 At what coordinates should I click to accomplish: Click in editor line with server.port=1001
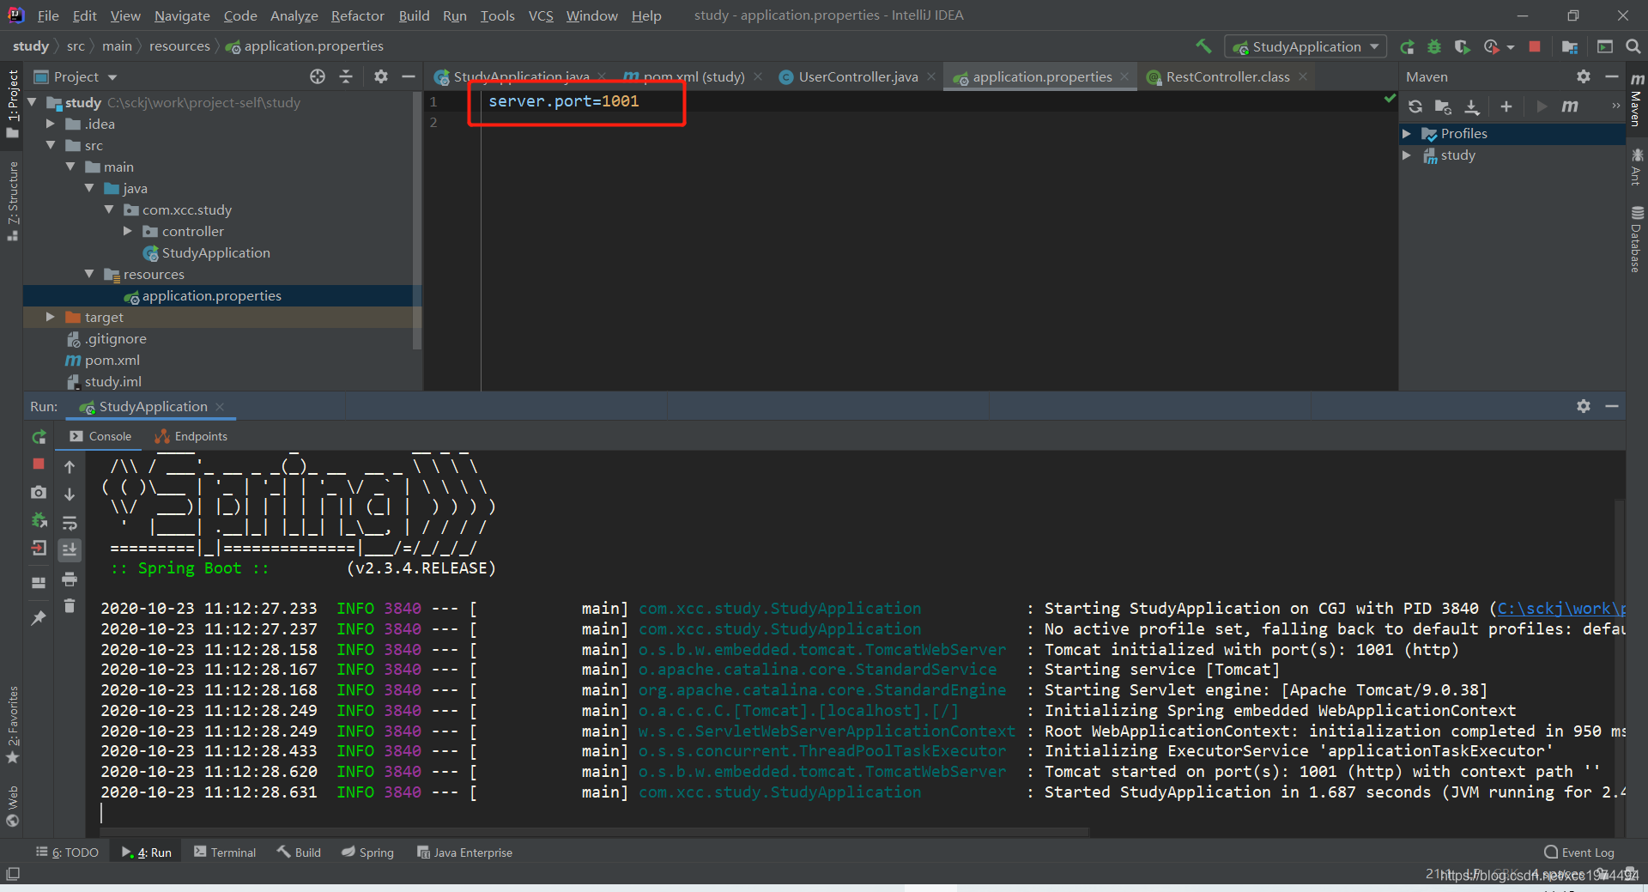pos(563,101)
